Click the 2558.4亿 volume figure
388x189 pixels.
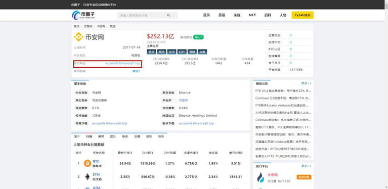pyautogui.click(x=161, y=63)
